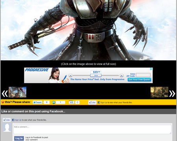This screenshot has height=141, width=177.
Task: Click the right arrow of the price slider
Action: pyautogui.click(x=122, y=76)
